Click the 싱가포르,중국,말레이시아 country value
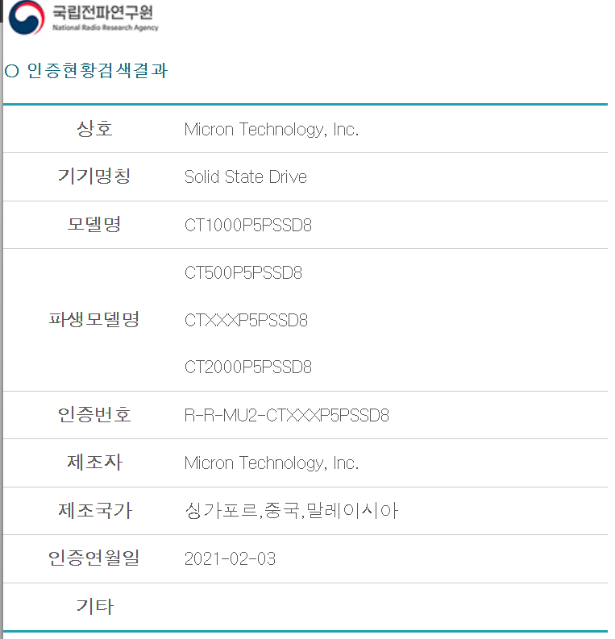The image size is (615, 639). click(292, 511)
